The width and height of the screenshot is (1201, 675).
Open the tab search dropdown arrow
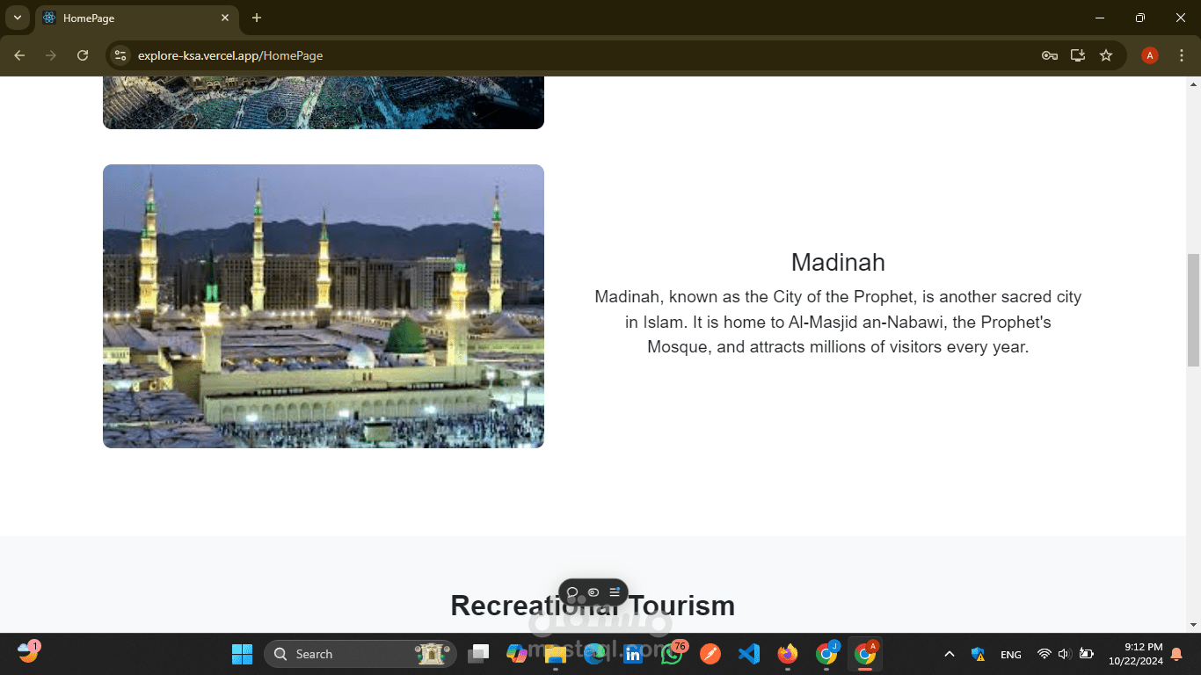coord(17,18)
